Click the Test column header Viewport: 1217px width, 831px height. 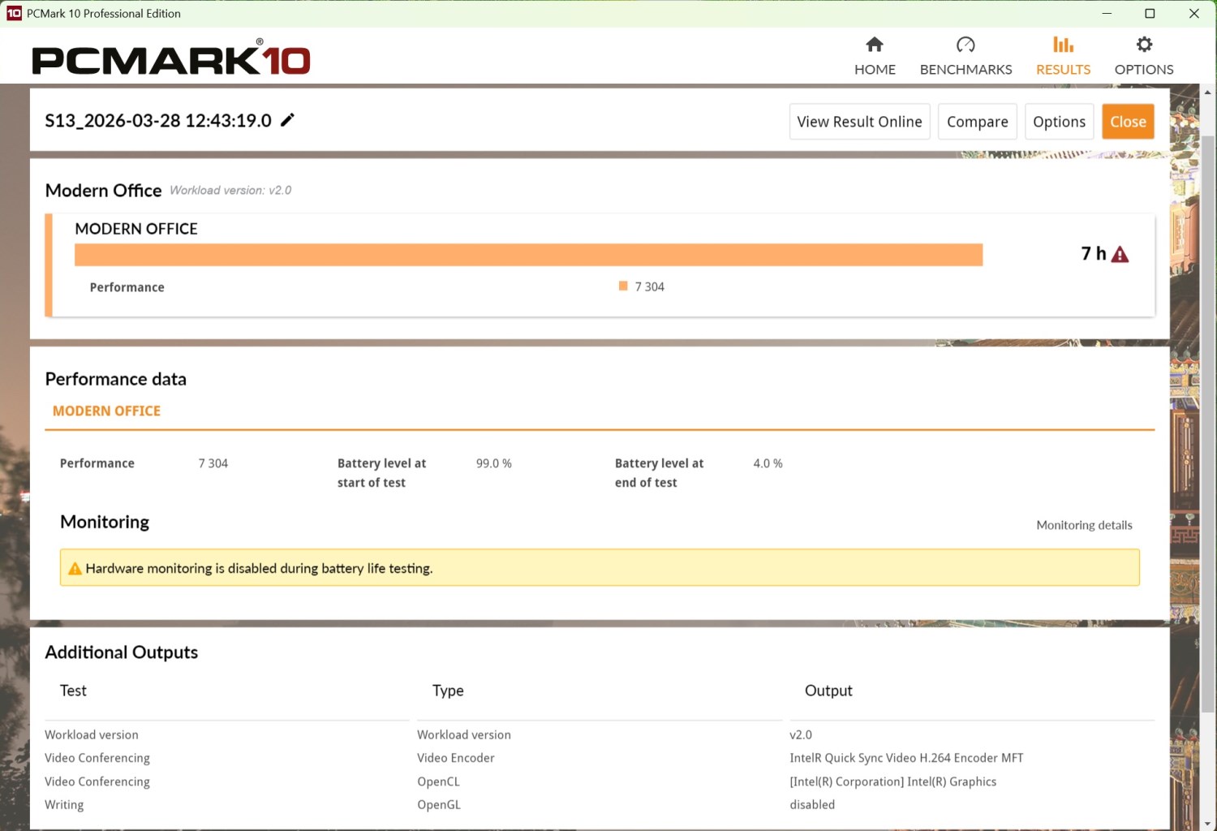pos(73,691)
